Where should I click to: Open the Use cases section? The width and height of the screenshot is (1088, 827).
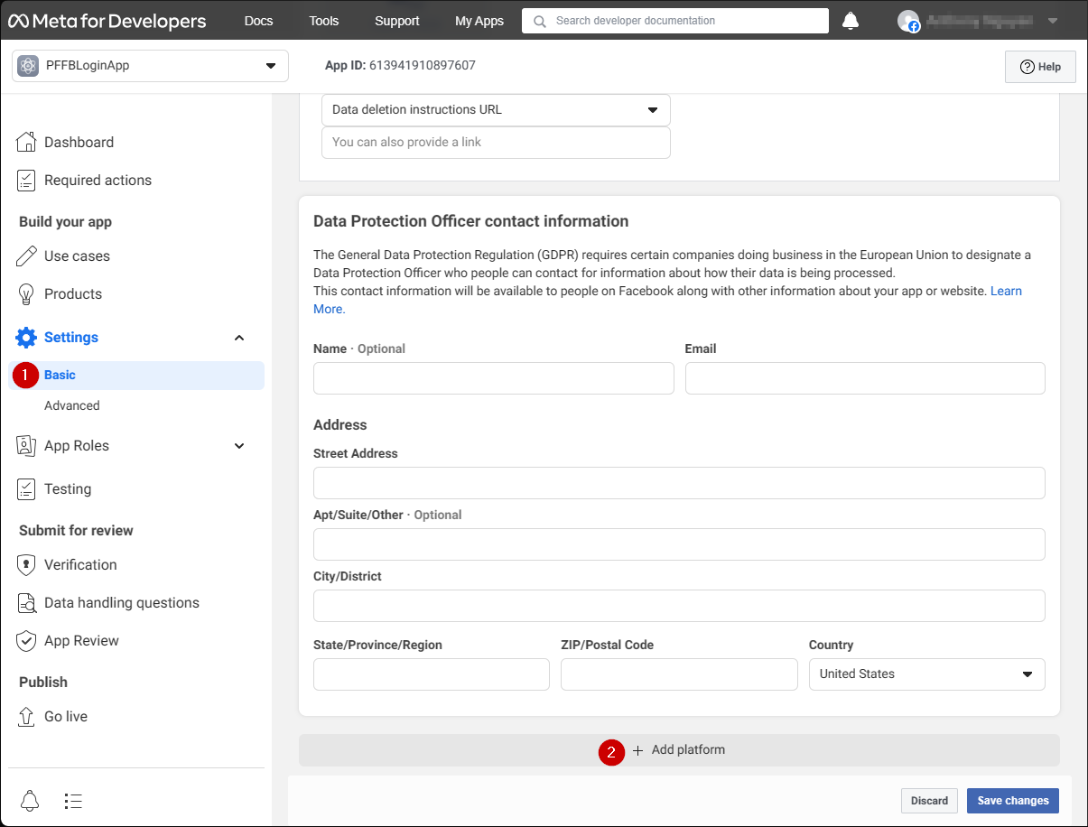pyautogui.click(x=75, y=256)
